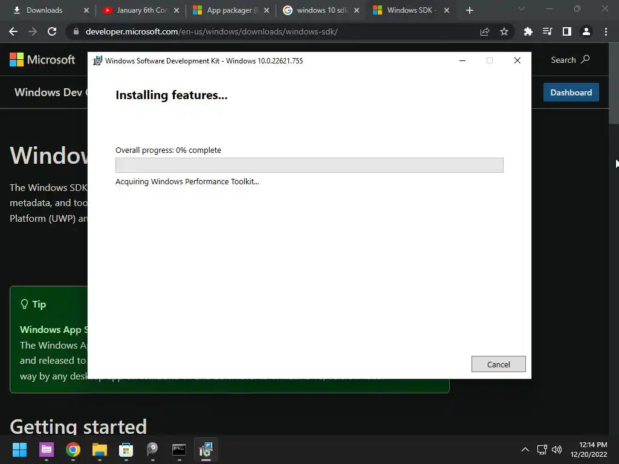Viewport: 619px width, 464px height.
Task: Click the Tip label in green box
Action: [39, 304]
